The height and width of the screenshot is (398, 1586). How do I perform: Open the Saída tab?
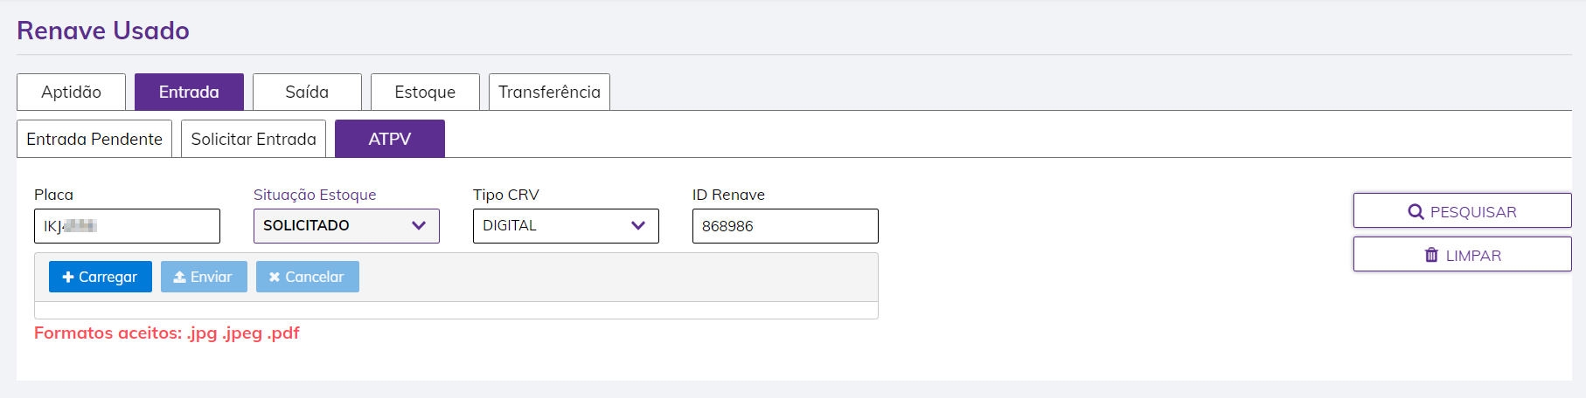point(307,92)
